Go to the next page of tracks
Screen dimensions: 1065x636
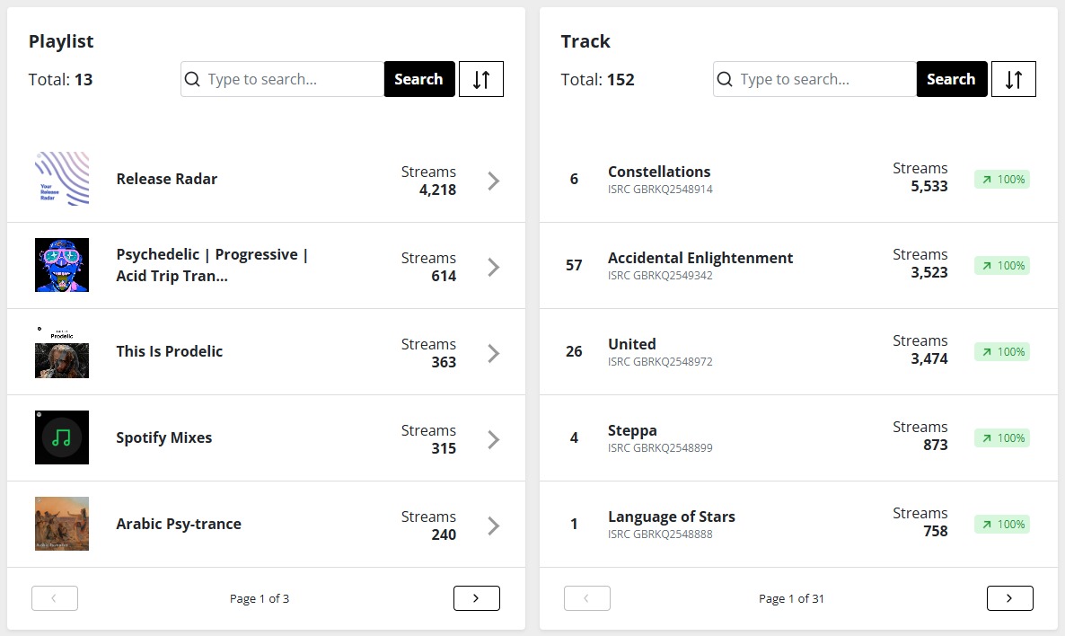[x=1009, y=598]
